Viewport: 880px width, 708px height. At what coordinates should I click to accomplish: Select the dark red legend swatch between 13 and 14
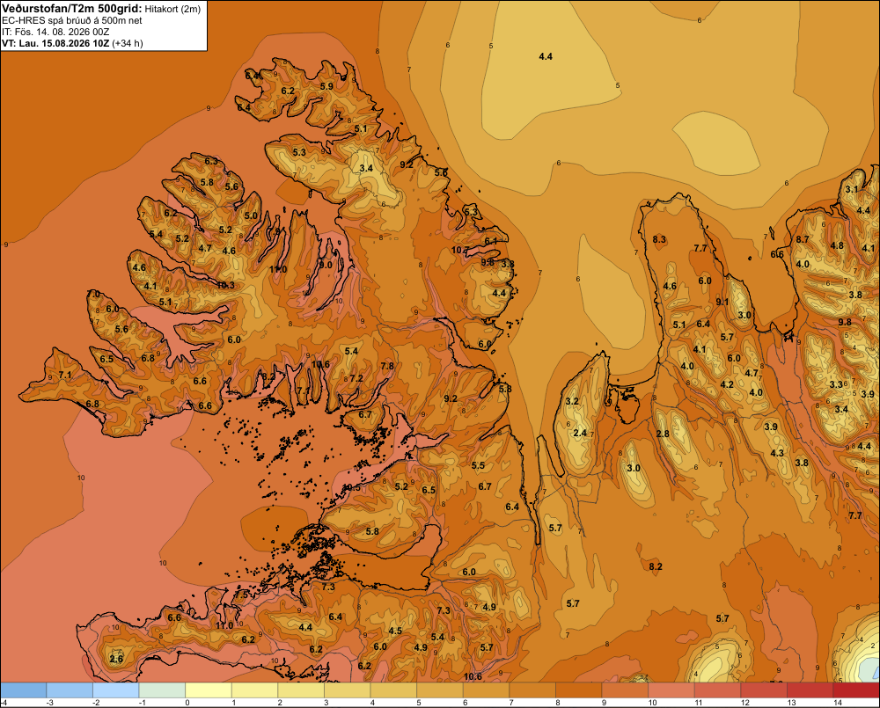point(810,690)
